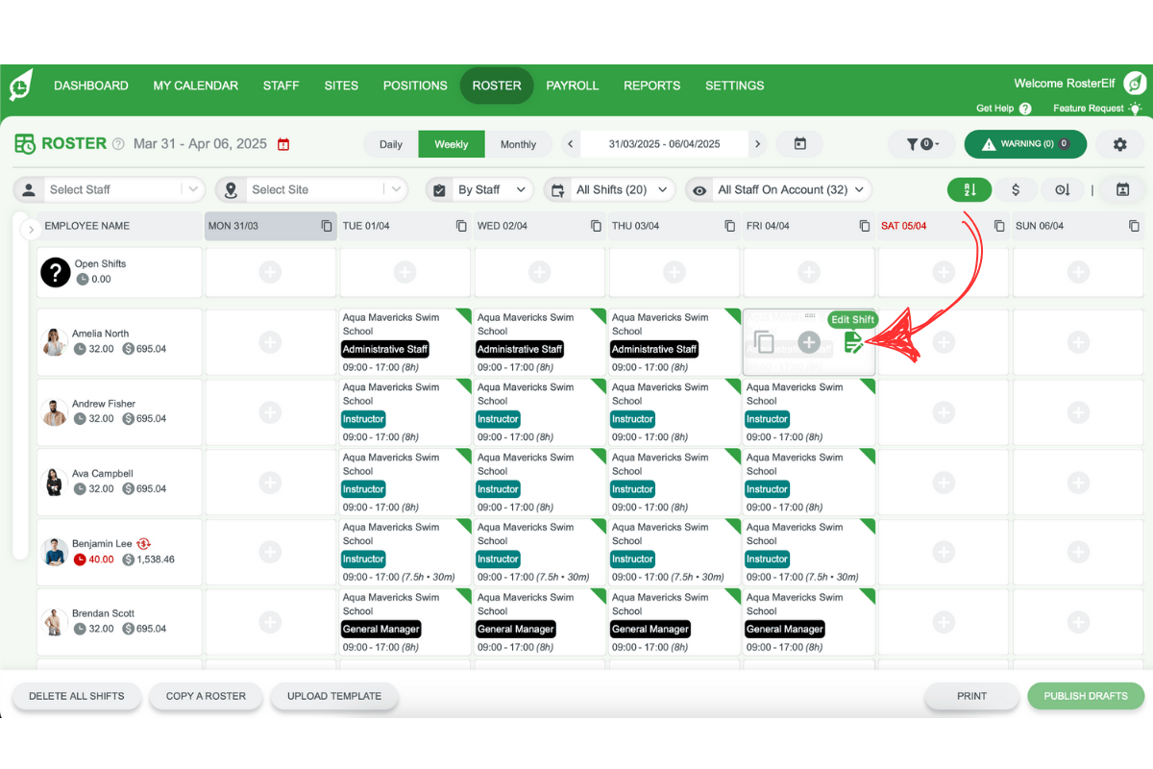The height and width of the screenshot is (769, 1153).
Task: Toggle visibility via the All Staff eye icon
Action: [x=699, y=189]
